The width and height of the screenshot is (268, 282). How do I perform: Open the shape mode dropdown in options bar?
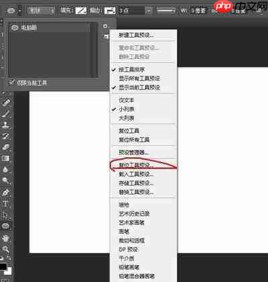[x=40, y=11]
